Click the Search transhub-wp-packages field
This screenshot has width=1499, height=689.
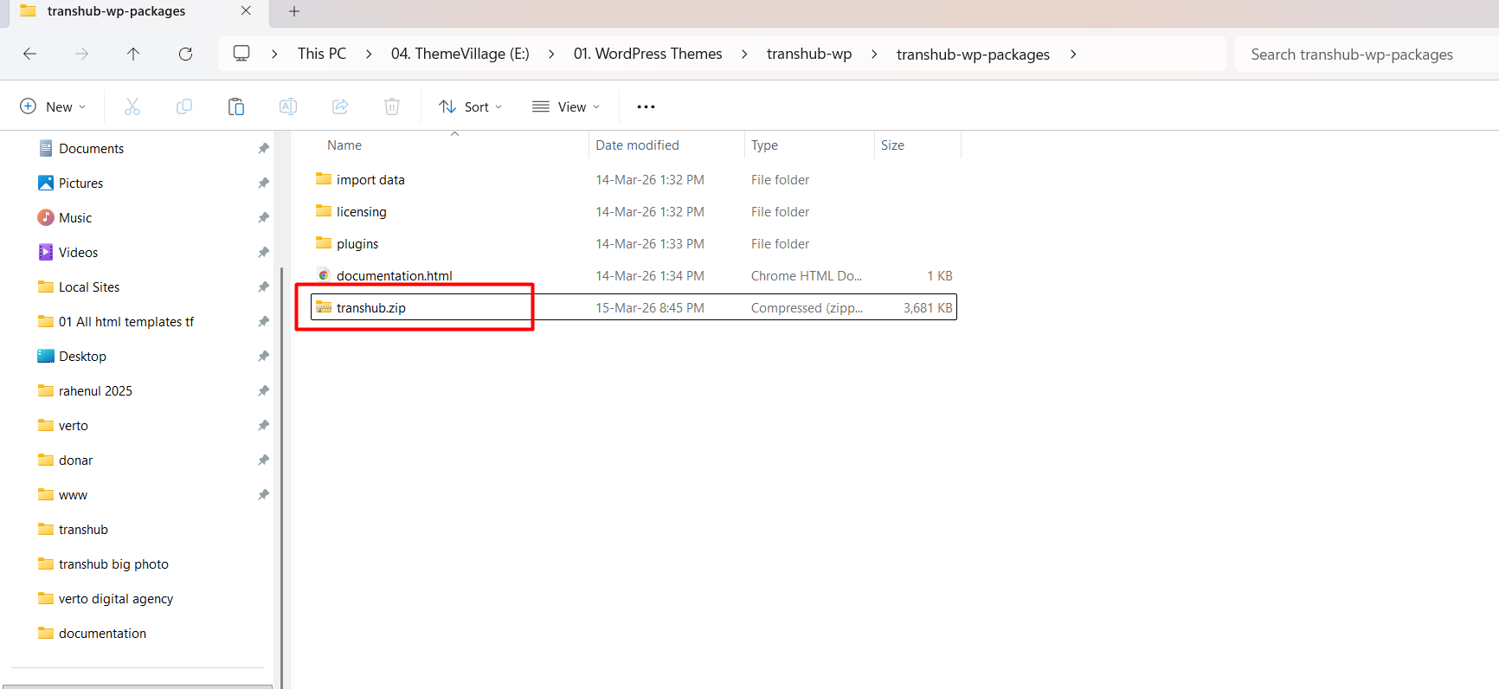tap(1359, 55)
